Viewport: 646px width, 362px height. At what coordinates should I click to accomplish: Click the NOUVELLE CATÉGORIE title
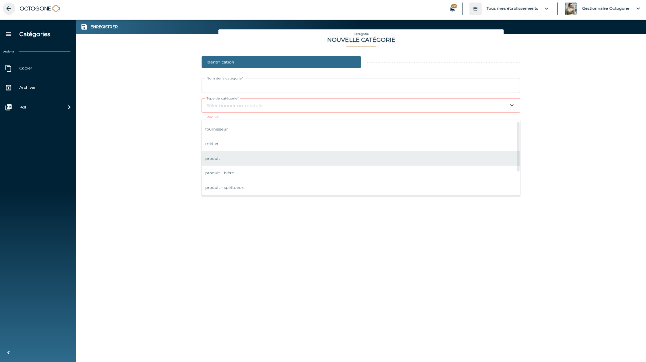pos(361,40)
